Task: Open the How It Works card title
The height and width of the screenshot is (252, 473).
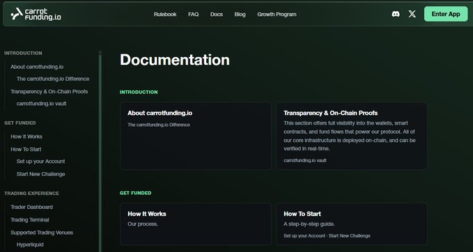Action: tap(147, 214)
